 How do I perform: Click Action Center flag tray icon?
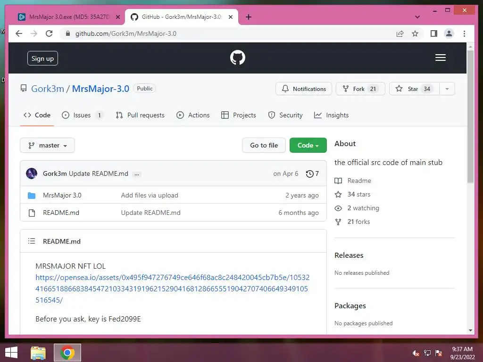coord(439,353)
